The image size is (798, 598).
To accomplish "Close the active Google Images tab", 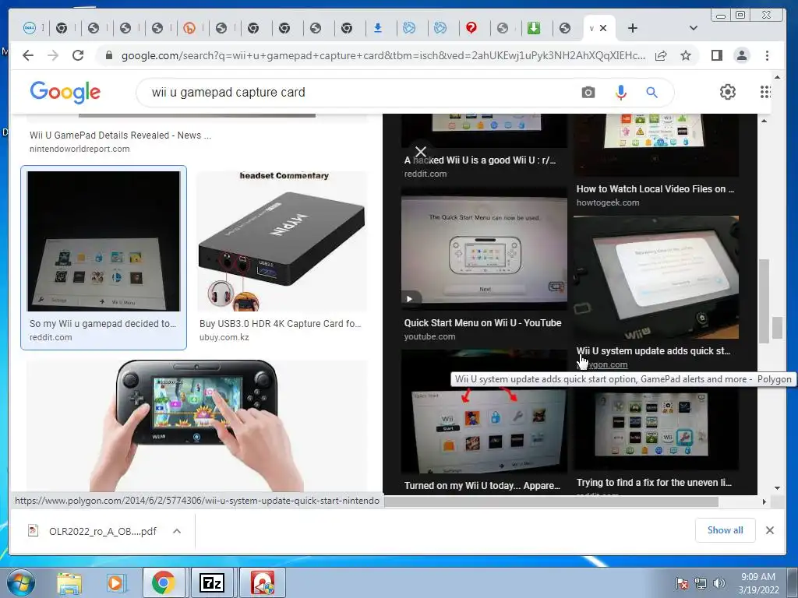I will click(603, 28).
